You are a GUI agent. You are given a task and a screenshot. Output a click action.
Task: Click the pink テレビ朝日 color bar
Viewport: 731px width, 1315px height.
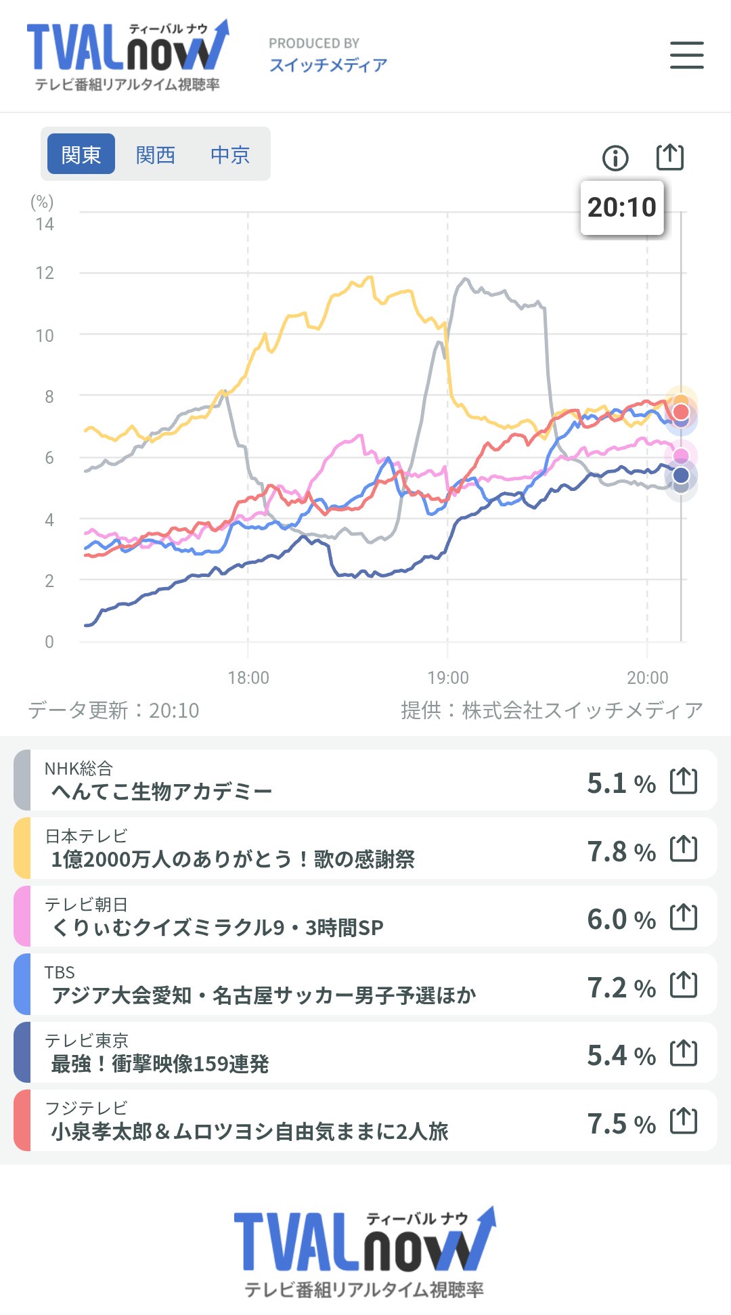tap(22, 916)
